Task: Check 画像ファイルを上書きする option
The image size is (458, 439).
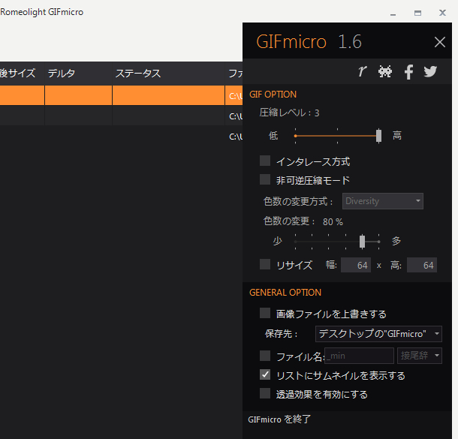Action: coord(265,313)
